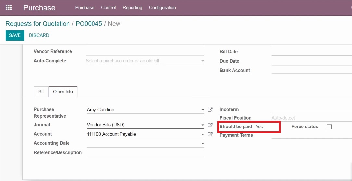Open external link for Purchase Representative

click(x=210, y=110)
